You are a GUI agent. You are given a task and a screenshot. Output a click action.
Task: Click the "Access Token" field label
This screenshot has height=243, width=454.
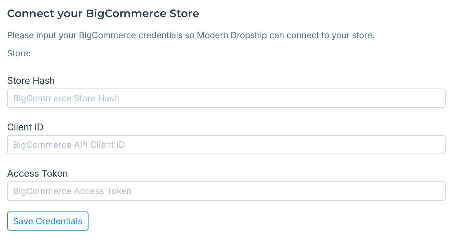click(37, 174)
